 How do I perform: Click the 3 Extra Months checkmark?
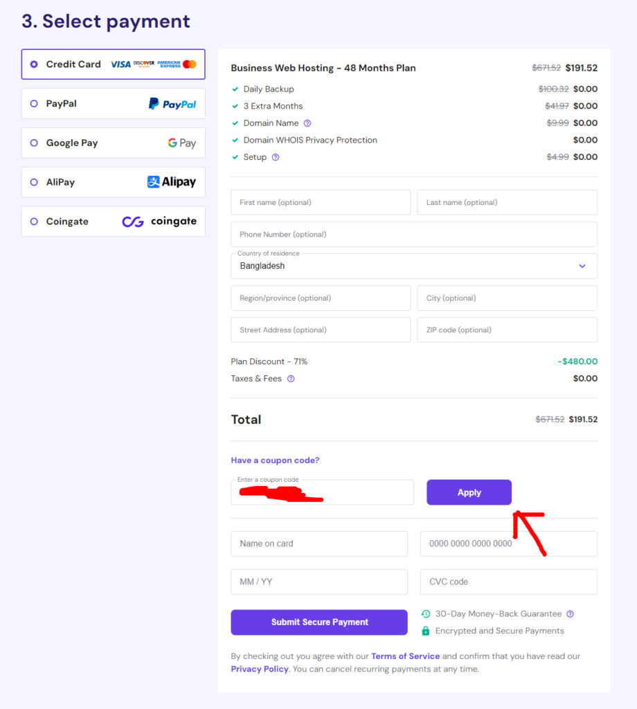click(x=235, y=106)
